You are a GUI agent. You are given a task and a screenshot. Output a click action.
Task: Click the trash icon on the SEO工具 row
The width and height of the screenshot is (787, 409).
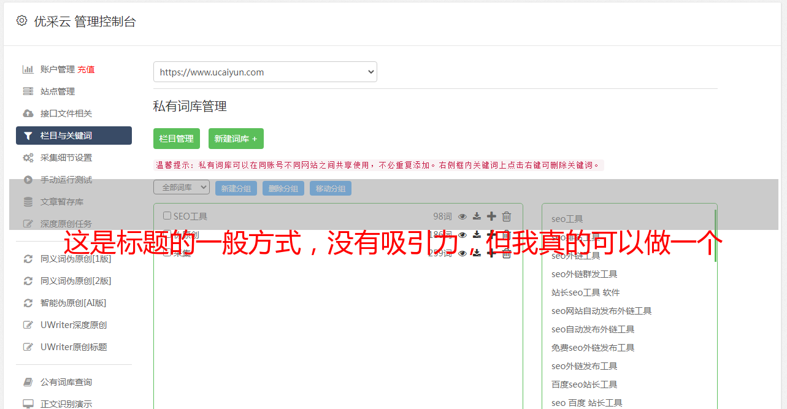coord(507,216)
